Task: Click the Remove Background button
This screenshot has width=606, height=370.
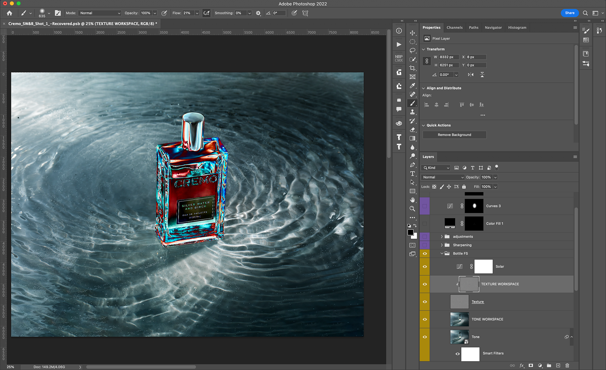Action: 454,135
